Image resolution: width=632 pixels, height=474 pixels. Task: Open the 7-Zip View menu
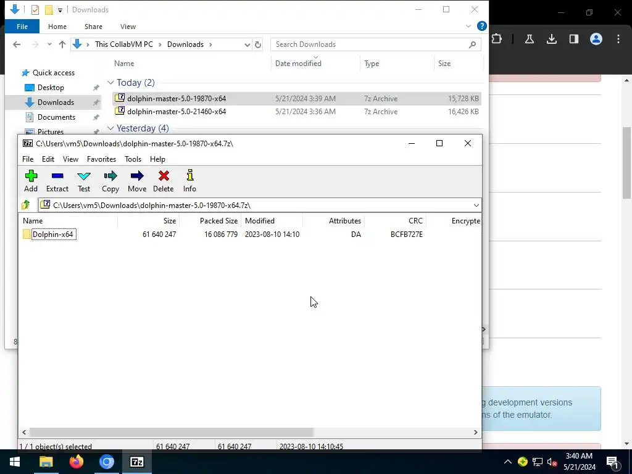pos(70,159)
